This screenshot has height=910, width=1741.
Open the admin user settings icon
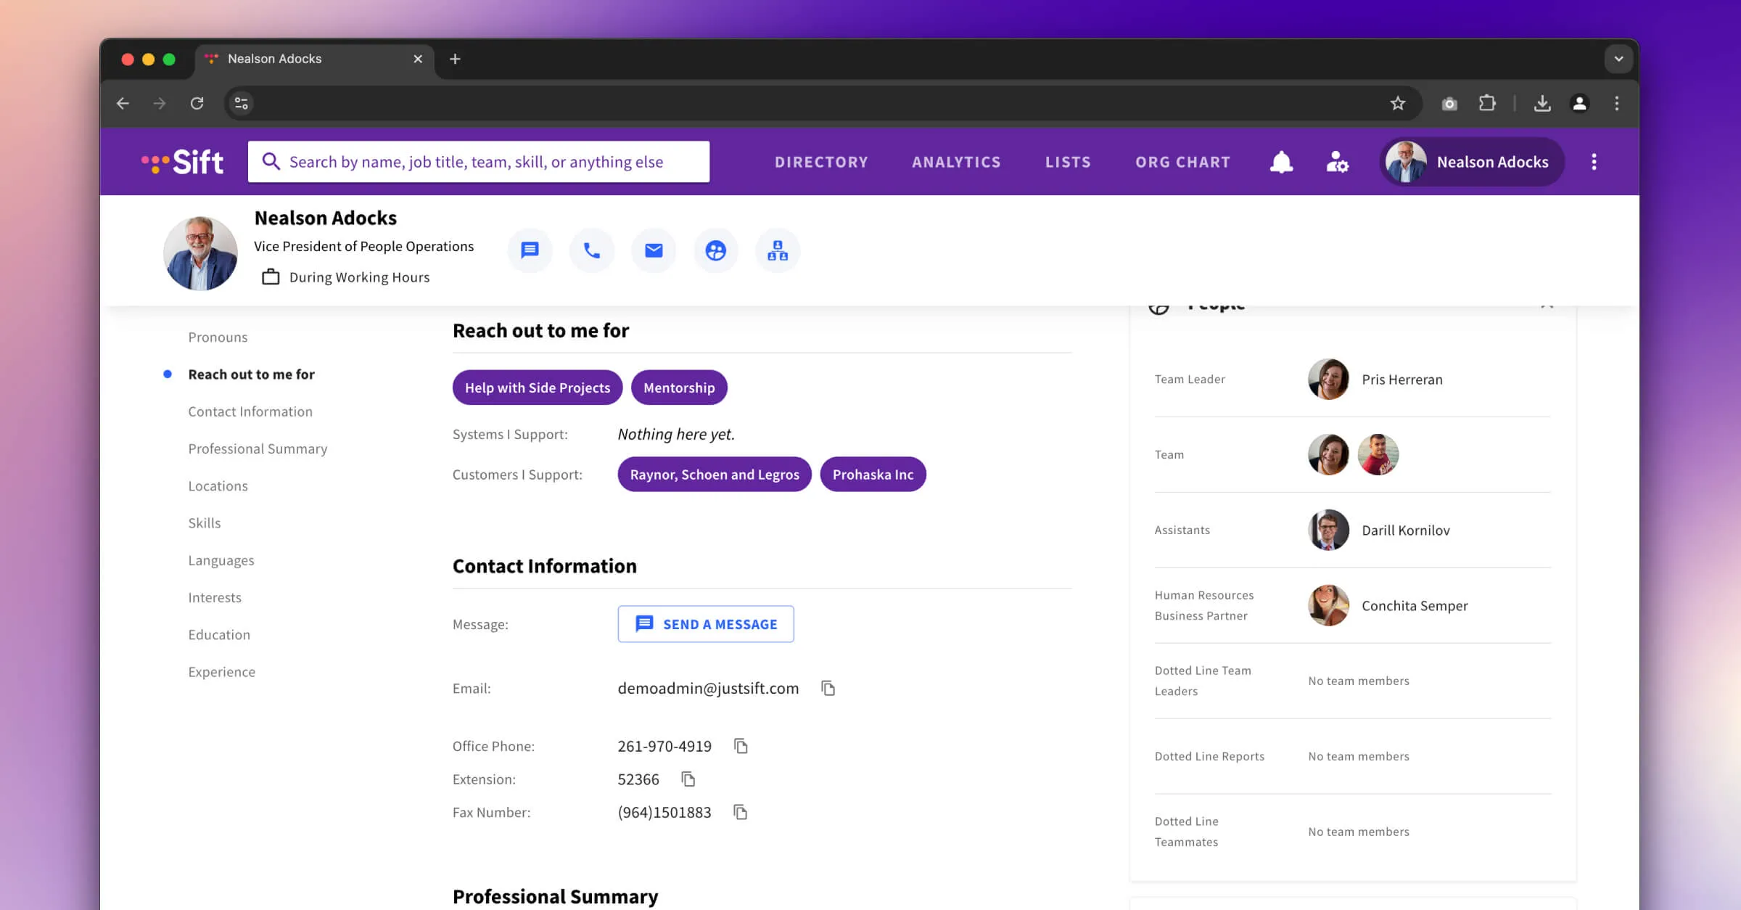click(x=1337, y=162)
